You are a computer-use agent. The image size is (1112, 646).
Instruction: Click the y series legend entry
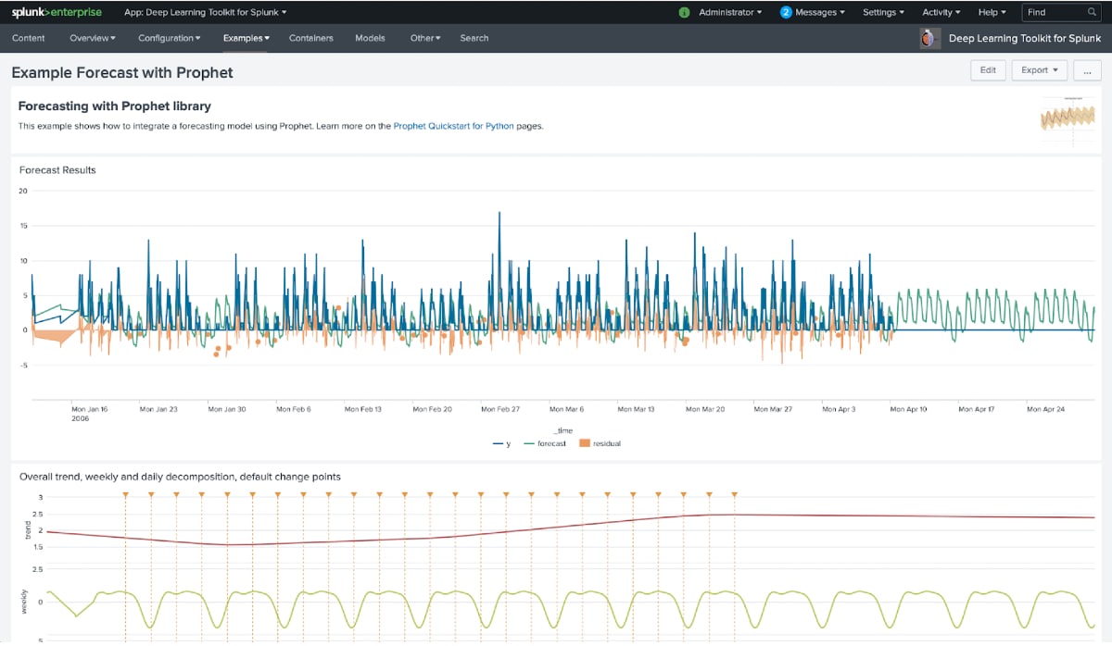pyautogui.click(x=501, y=443)
